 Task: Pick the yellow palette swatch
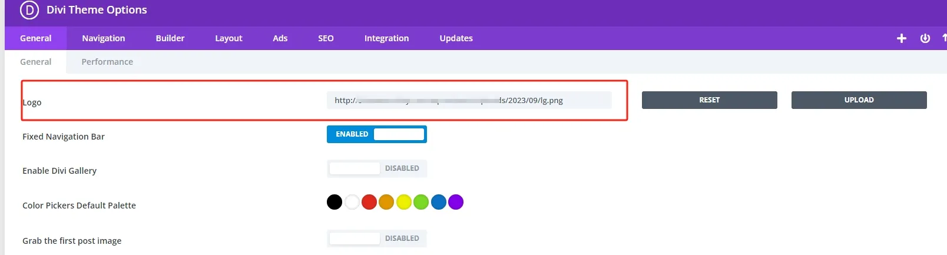tap(404, 202)
